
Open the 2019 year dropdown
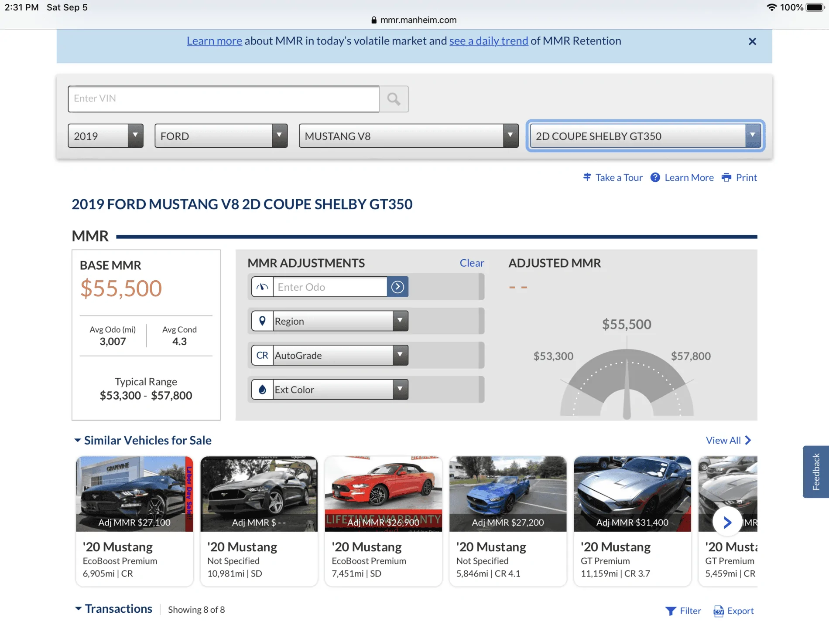[x=106, y=136]
